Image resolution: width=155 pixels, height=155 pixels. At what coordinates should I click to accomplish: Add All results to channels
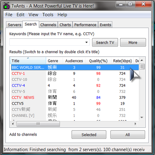(127, 134)
